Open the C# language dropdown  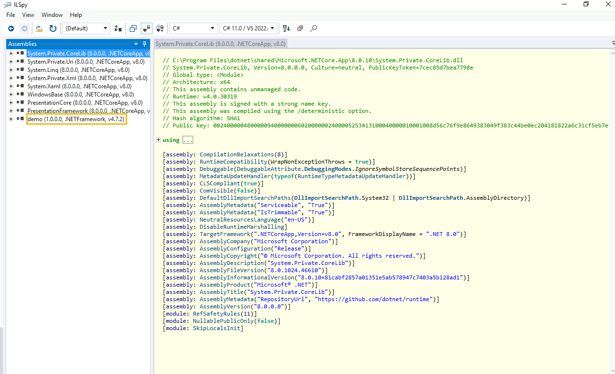pyautogui.click(x=193, y=28)
